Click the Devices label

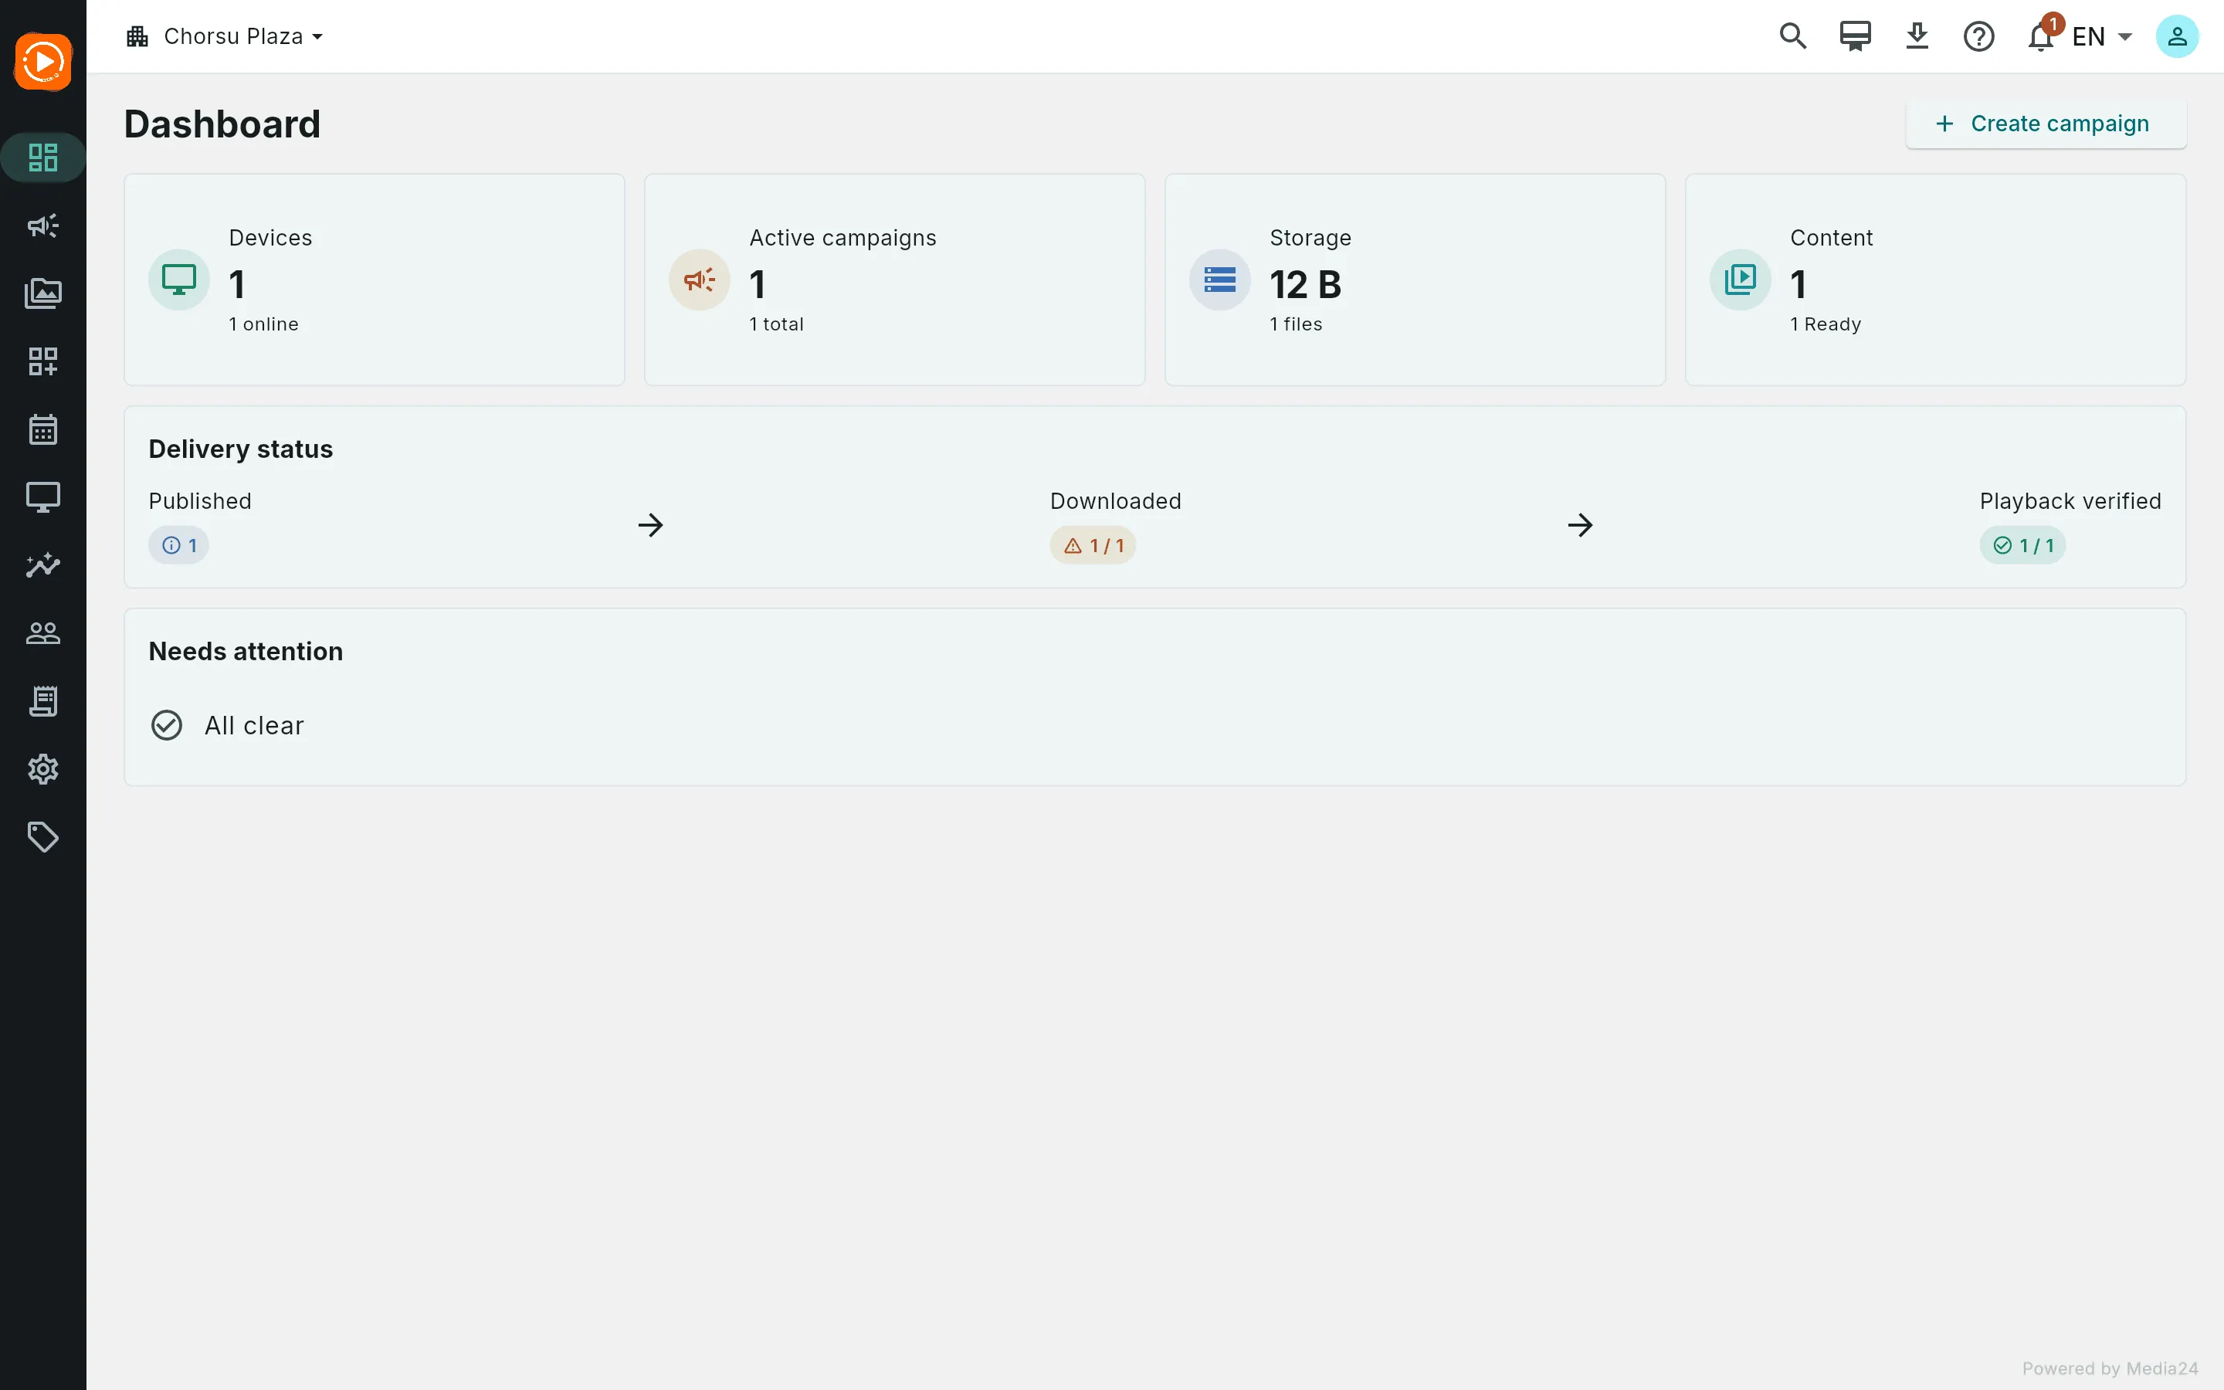tap(270, 237)
